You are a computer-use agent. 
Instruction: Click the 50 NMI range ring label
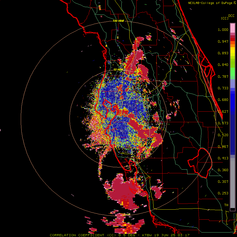118,70
